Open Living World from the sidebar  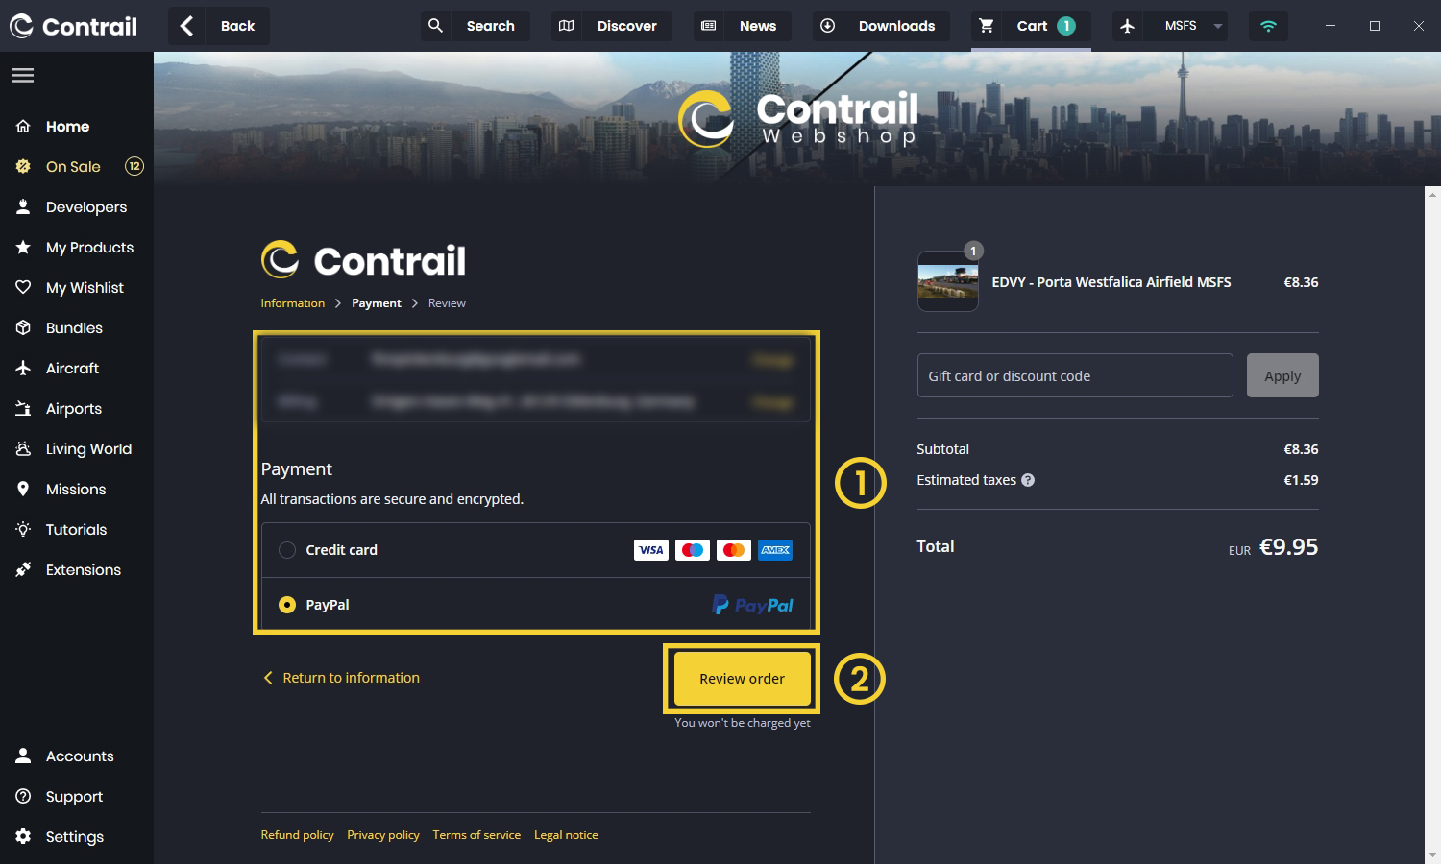[88, 449]
